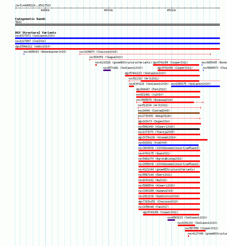Screen dimensions: 227x246
Task: Click the esv3685063 (Besenbacher2015) label
Action: (x=45, y=52)
